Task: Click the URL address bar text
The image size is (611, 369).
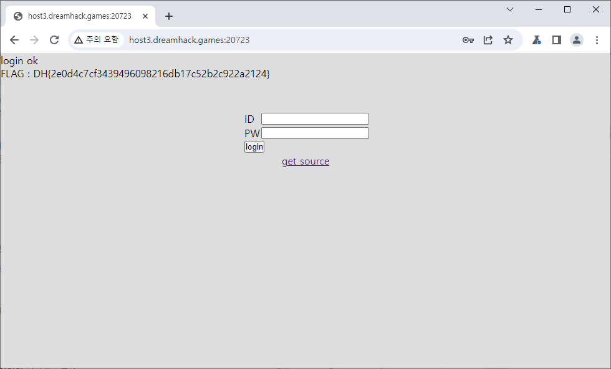Action: point(189,40)
